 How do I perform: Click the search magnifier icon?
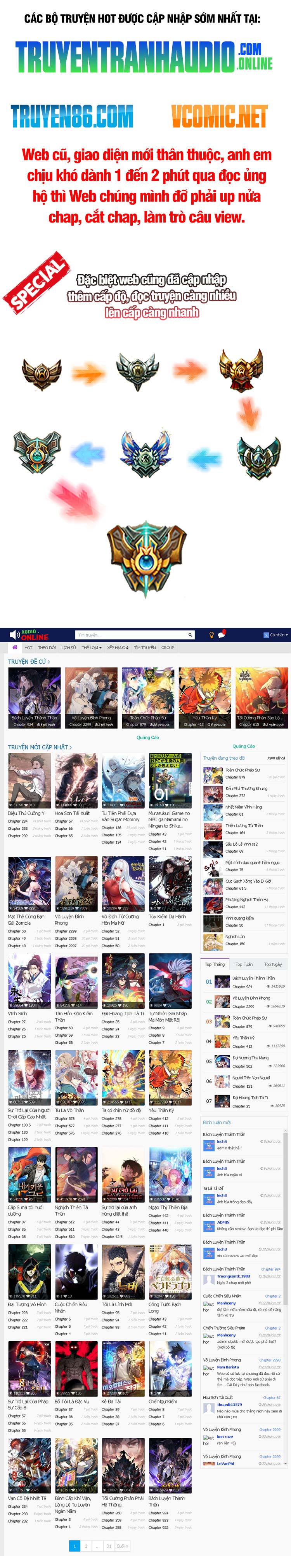(x=190, y=635)
